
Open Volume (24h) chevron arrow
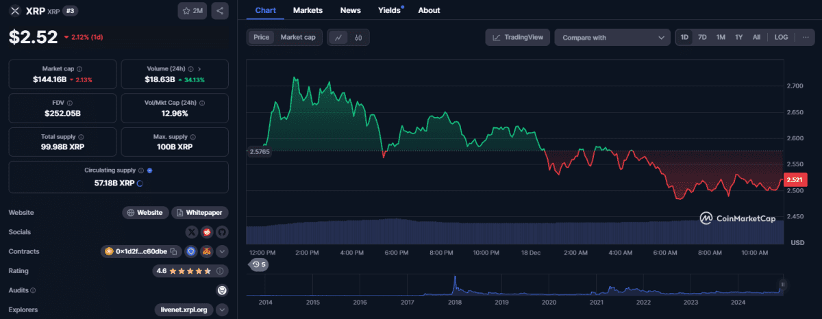(199, 69)
